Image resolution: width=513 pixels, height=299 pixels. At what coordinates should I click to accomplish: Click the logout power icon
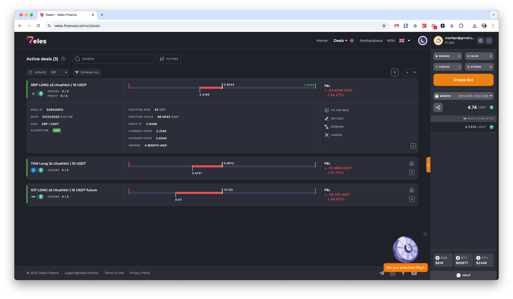pyautogui.click(x=489, y=41)
